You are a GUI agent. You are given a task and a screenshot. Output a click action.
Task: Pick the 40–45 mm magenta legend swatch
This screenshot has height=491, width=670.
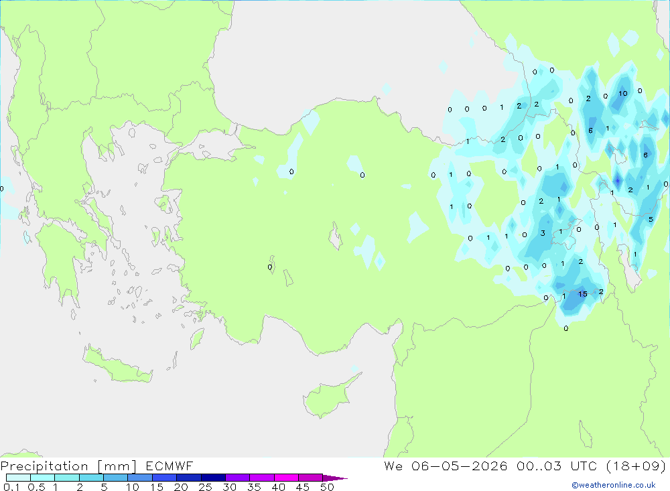286,478
